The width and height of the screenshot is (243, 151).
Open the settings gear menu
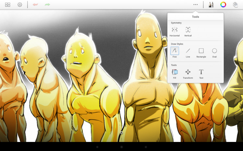[x=20, y=5]
